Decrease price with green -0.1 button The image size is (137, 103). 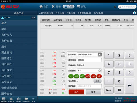76,76
